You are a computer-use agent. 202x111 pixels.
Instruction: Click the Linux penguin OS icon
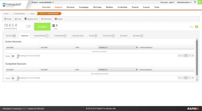tap(57, 26)
